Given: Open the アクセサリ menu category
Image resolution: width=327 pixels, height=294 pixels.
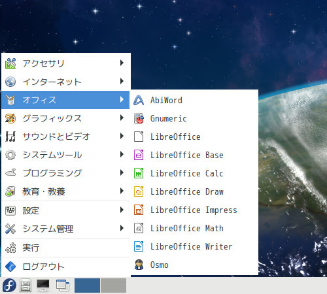Looking at the screenshot, I should (65, 63).
